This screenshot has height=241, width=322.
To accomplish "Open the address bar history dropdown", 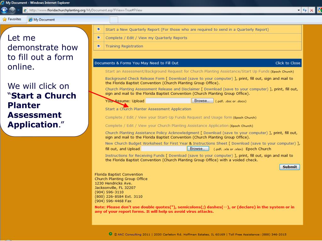I will click(x=299, y=10).
